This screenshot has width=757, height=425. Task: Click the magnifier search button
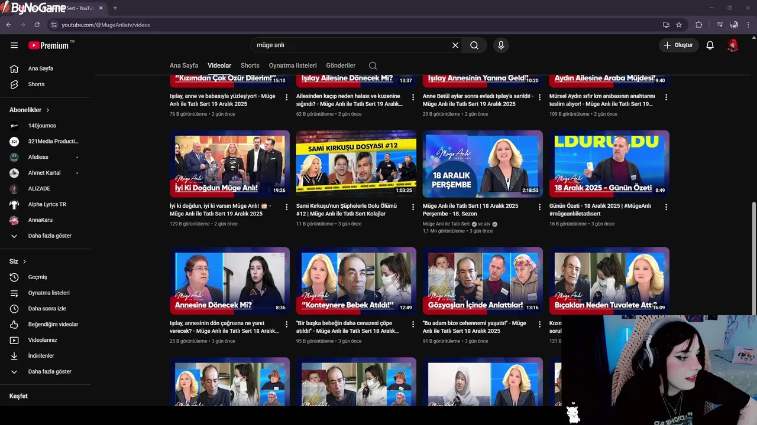474,45
